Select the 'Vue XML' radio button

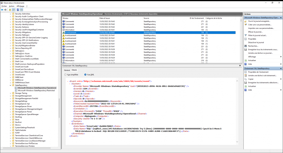click(85, 75)
